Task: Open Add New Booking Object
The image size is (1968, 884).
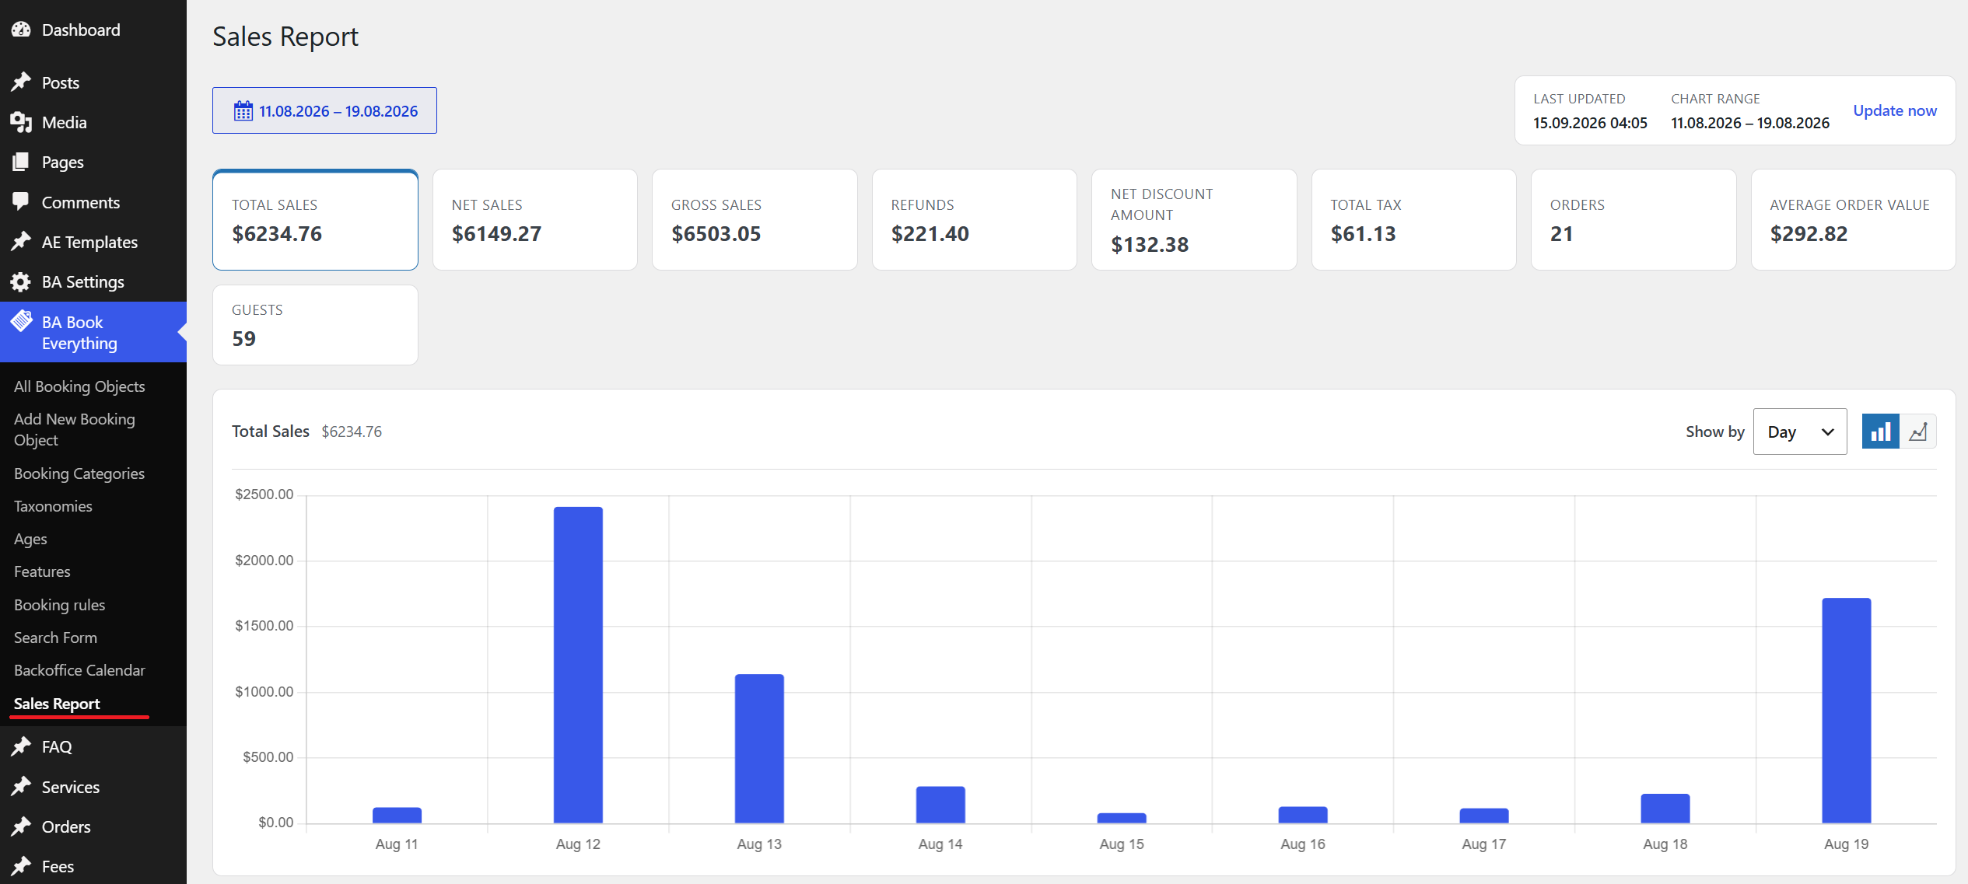Action: coord(75,429)
